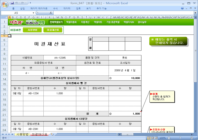Screen dimensions: 198x140
Task: Click the Save icon in quick access toolbar
Action: point(12,3)
